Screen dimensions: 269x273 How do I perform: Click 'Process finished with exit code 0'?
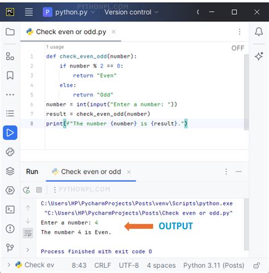coord(96,251)
